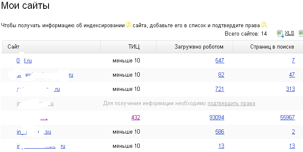Click the cut-off spreadsheet icon right of XLS

coord(301,33)
